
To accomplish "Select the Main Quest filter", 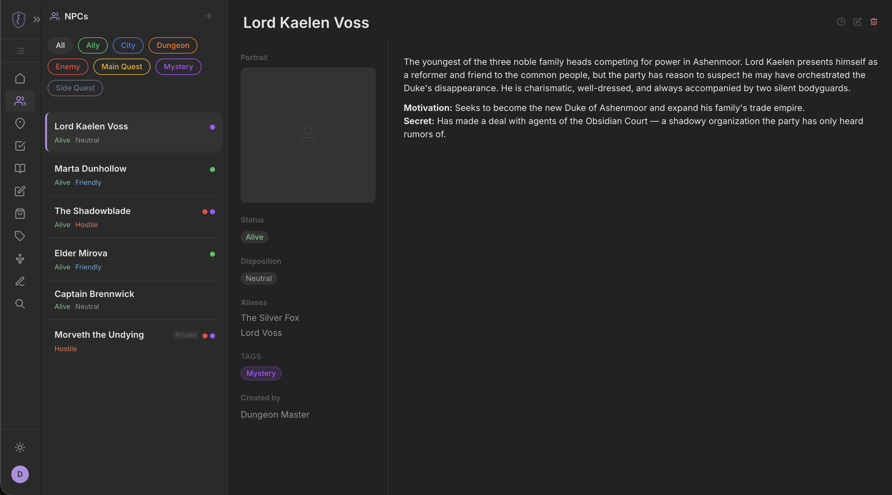I will coord(122,67).
